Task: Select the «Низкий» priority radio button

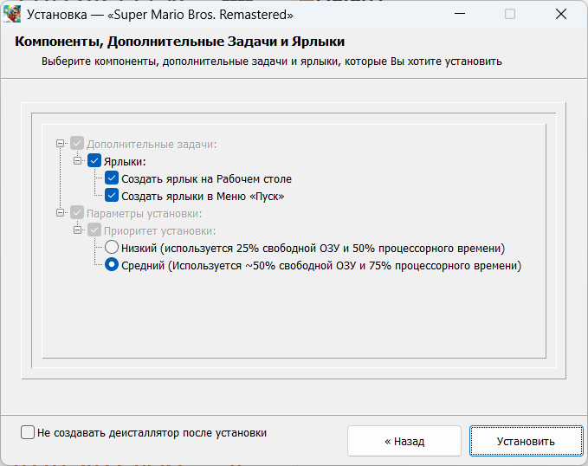Action: [112, 249]
